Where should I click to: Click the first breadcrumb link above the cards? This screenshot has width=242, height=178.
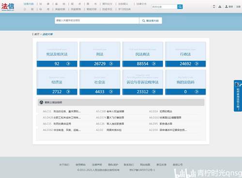pyautogui.click(x=37, y=34)
